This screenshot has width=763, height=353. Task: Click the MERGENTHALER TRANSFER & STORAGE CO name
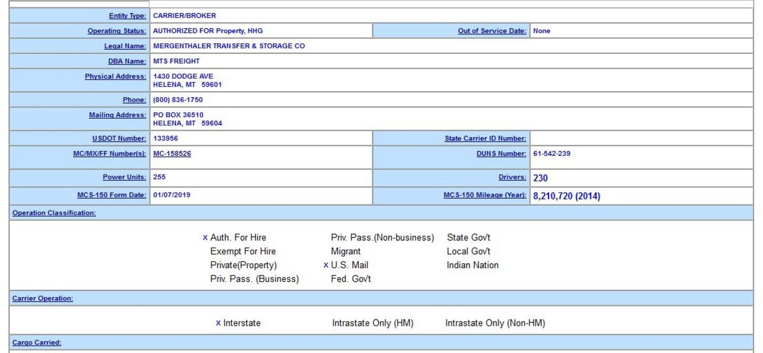229,46
